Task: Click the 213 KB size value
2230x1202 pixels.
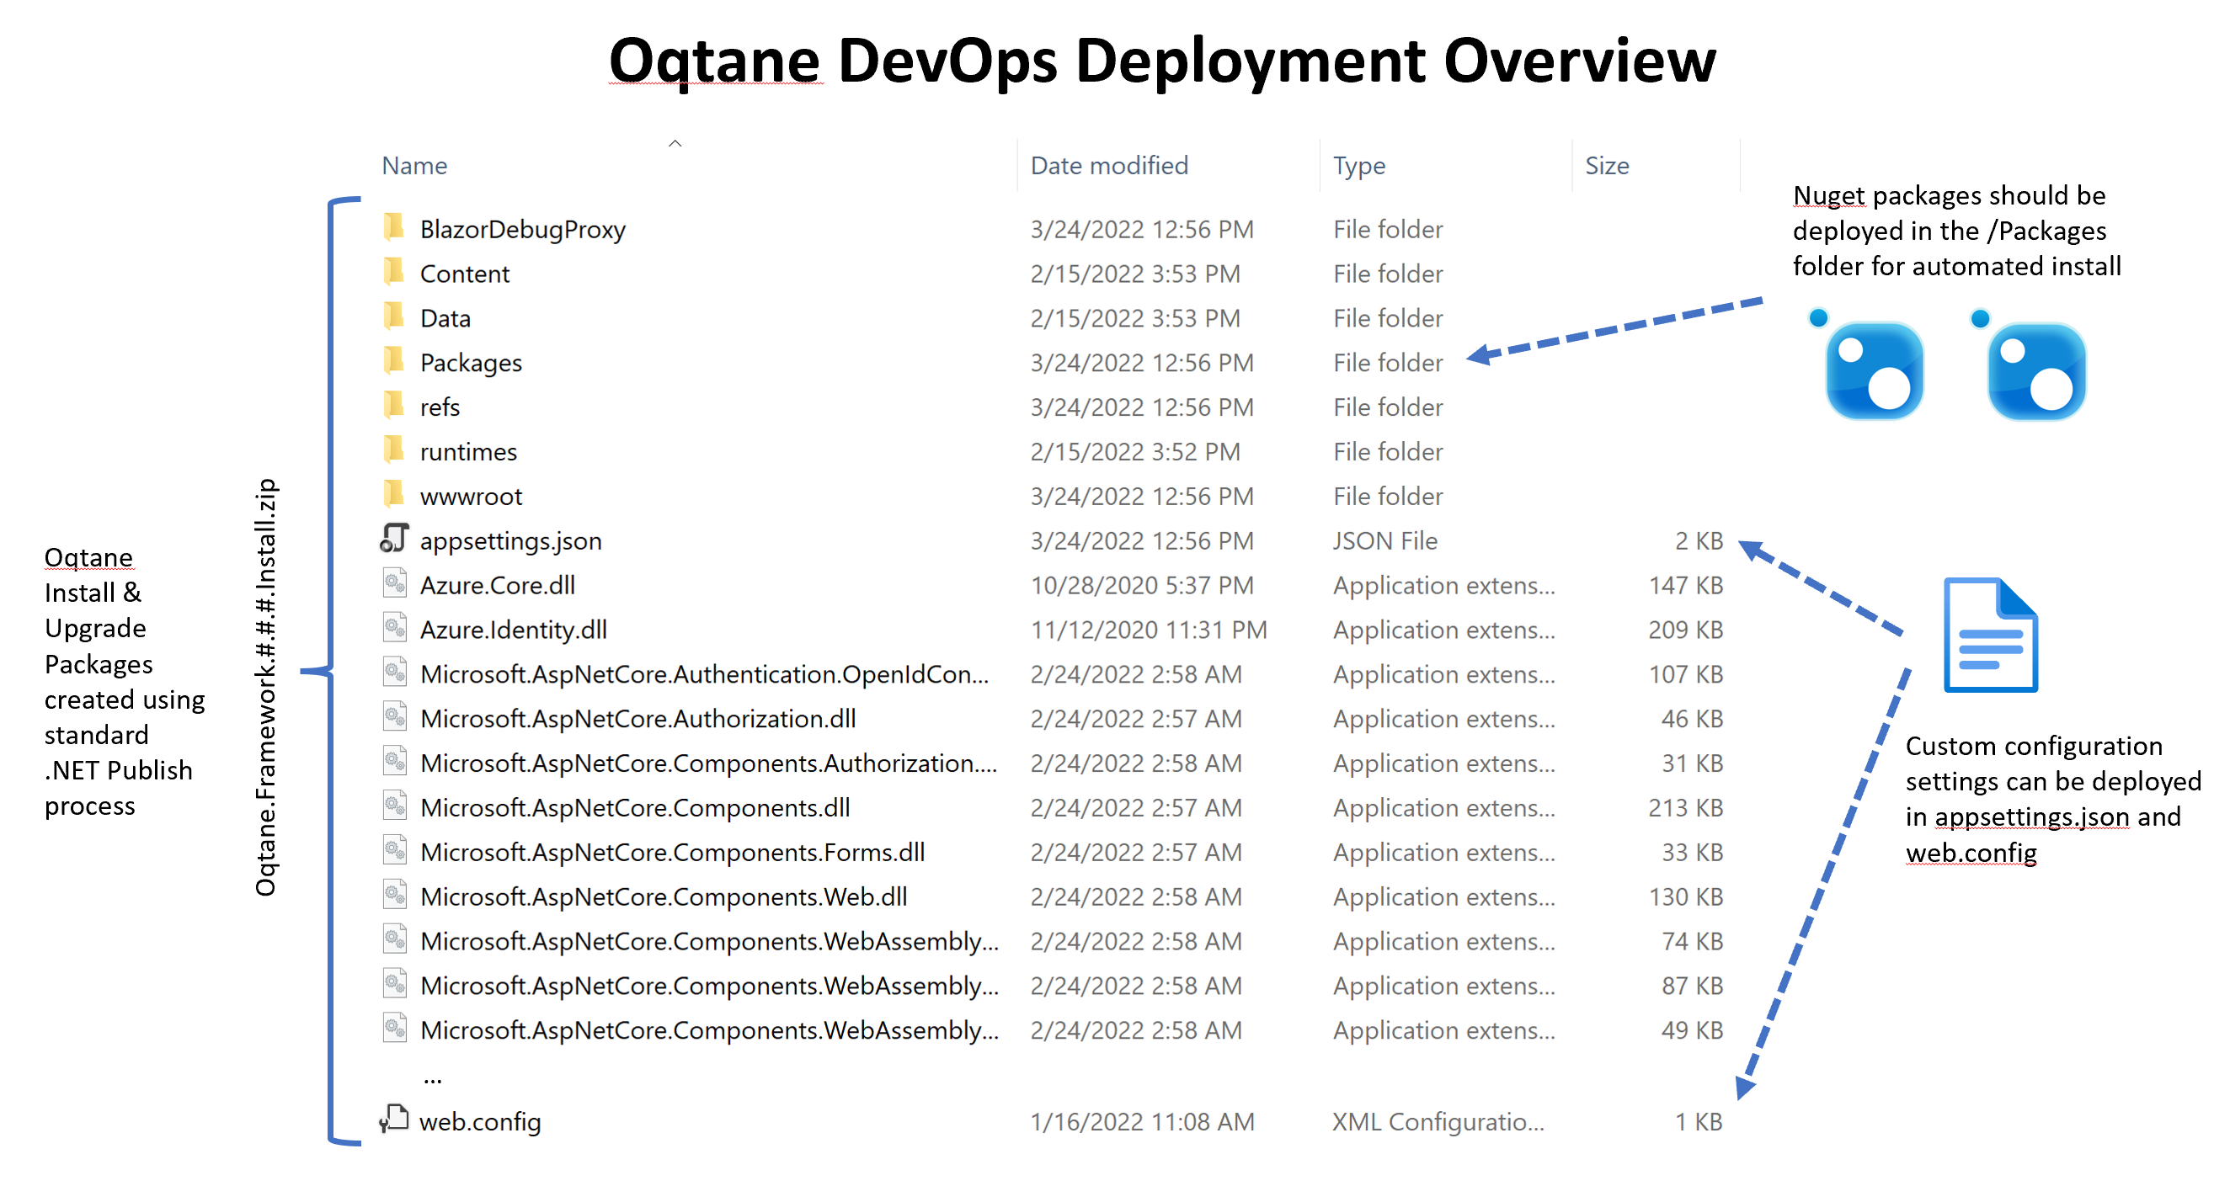Action: tap(1685, 808)
